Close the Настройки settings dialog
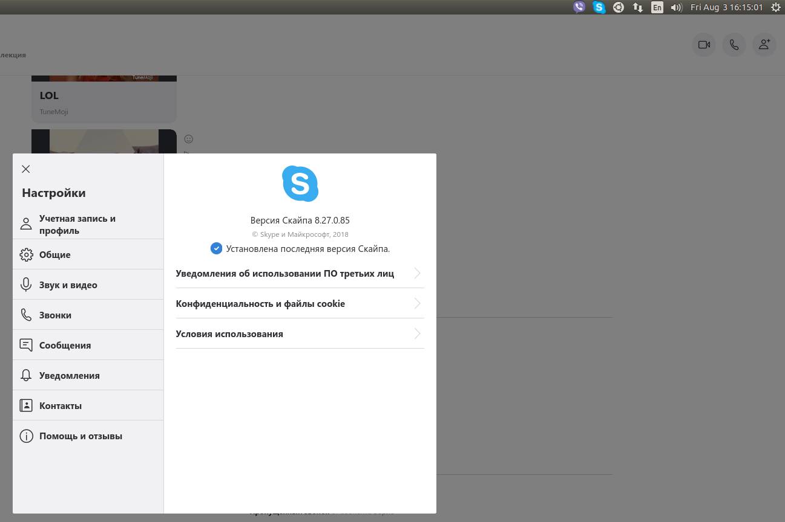785x522 pixels. [x=25, y=169]
